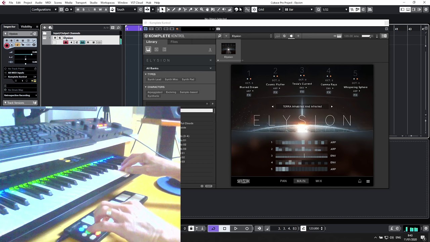Open the Touch automation mode dropdown

click(126, 9)
